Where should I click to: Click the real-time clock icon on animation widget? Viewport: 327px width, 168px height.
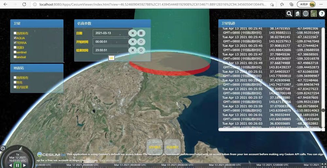[x=3, y=148]
